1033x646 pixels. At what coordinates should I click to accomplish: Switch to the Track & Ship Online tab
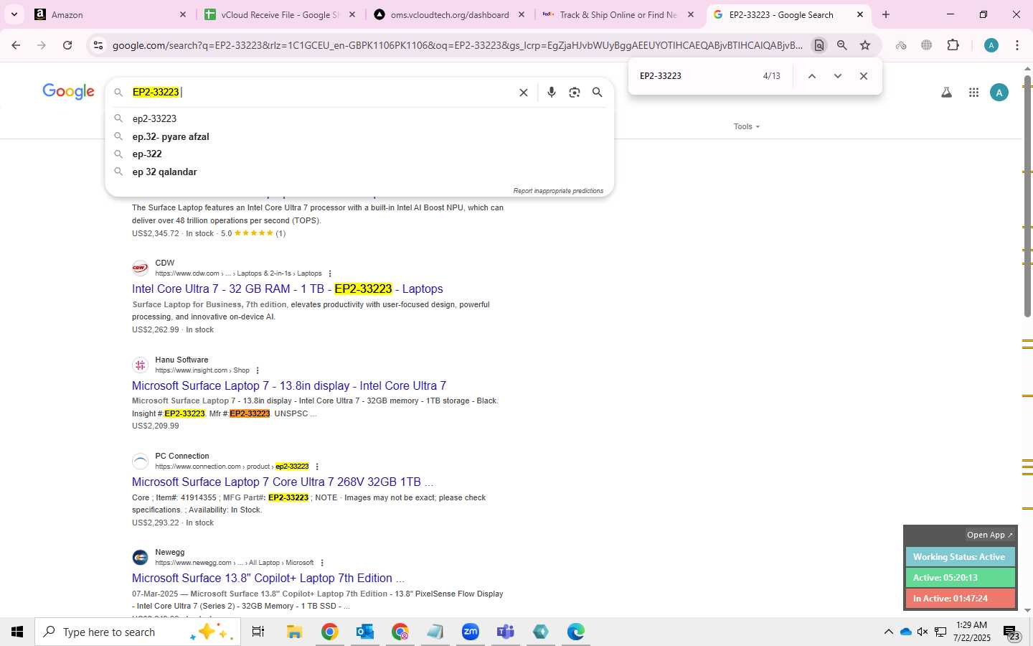(618, 14)
